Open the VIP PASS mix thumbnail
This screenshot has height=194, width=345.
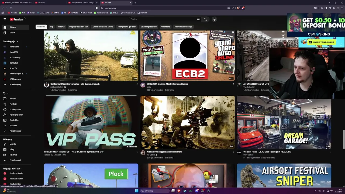tap(91, 122)
